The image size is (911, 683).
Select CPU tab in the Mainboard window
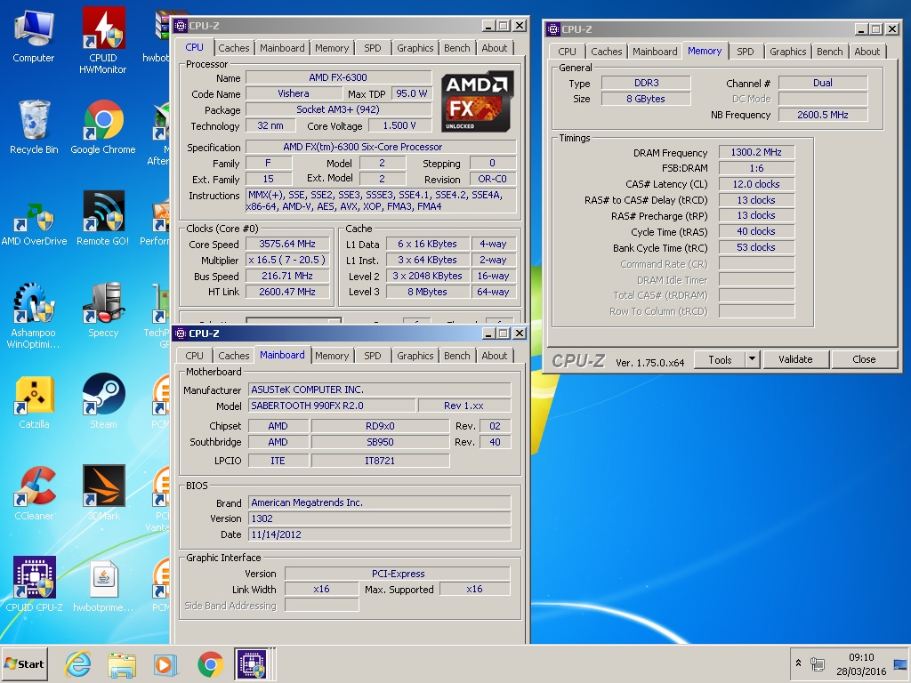pyautogui.click(x=194, y=356)
